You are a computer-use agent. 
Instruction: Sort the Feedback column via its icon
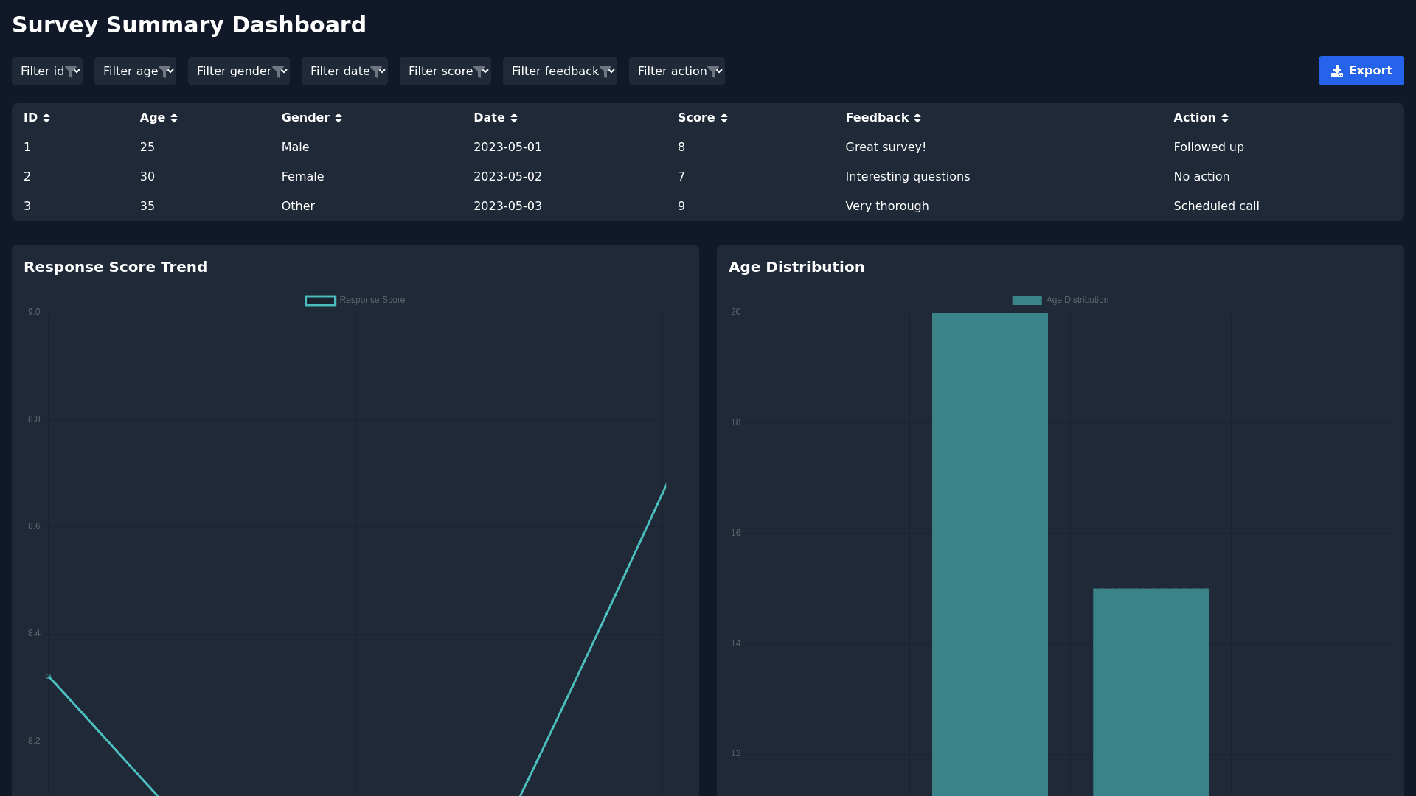pyautogui.click(x=917, y=118)
